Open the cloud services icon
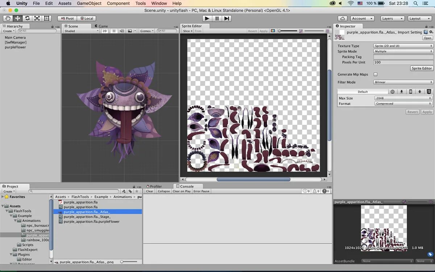 pyautogui.click(x=343, y=18)
